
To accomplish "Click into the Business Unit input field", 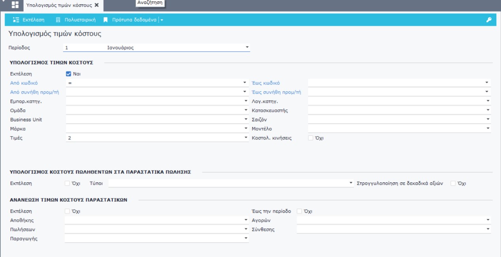I will point(154,120).
